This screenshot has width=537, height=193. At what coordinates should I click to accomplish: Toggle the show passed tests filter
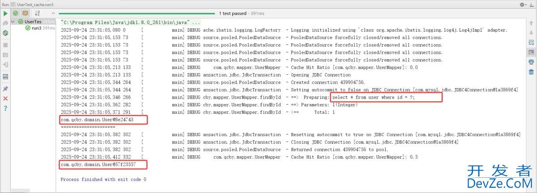(x=16, y=13)
